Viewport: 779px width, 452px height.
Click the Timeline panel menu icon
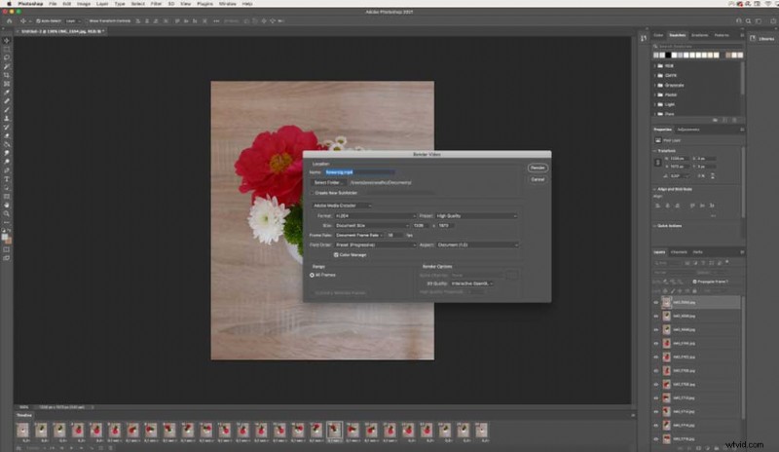click(x=633, y=415)
